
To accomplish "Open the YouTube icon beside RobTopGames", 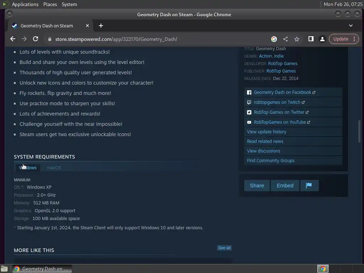I will tap(249, 122).
